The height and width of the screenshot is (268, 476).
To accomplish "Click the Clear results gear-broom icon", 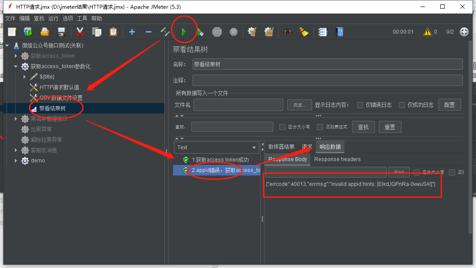I will pos(252,32).
